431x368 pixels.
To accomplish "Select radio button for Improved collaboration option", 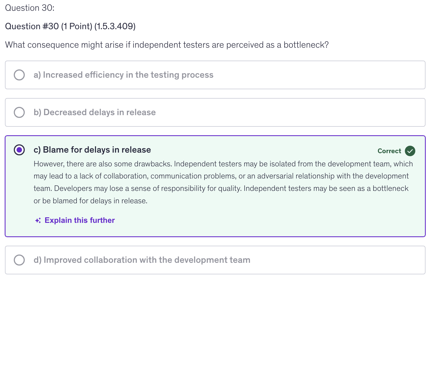I will click(x=19, y=260).
